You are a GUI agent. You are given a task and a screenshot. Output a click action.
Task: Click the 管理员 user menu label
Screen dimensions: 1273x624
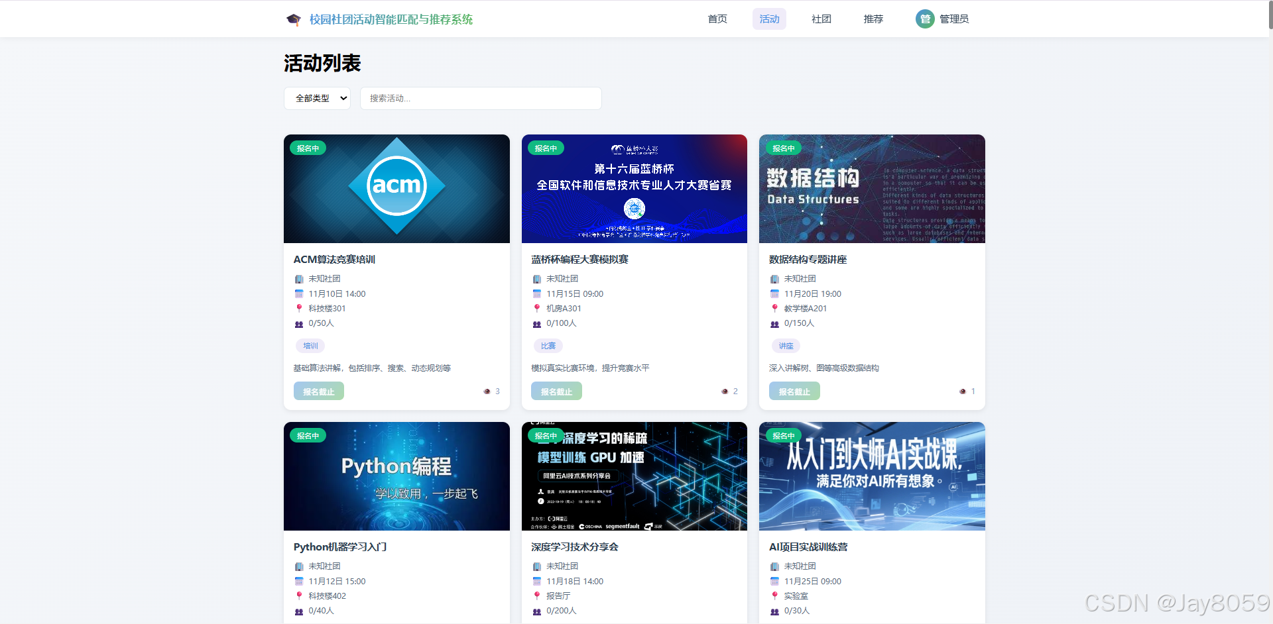[954, 19]
